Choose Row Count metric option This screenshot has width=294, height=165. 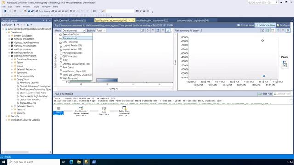[77, 67]
